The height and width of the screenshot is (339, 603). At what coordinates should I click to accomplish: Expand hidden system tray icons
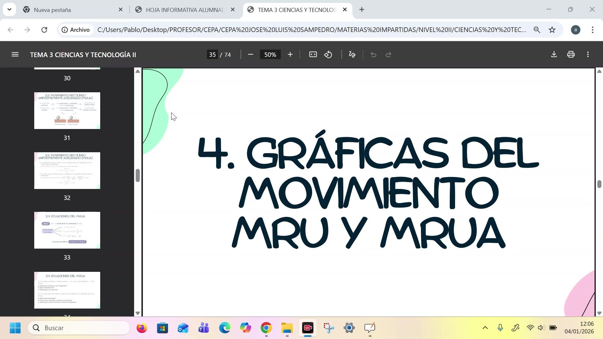[x=485, y=328]
